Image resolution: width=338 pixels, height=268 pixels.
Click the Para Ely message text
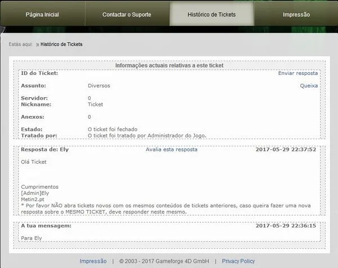point(32,238)
